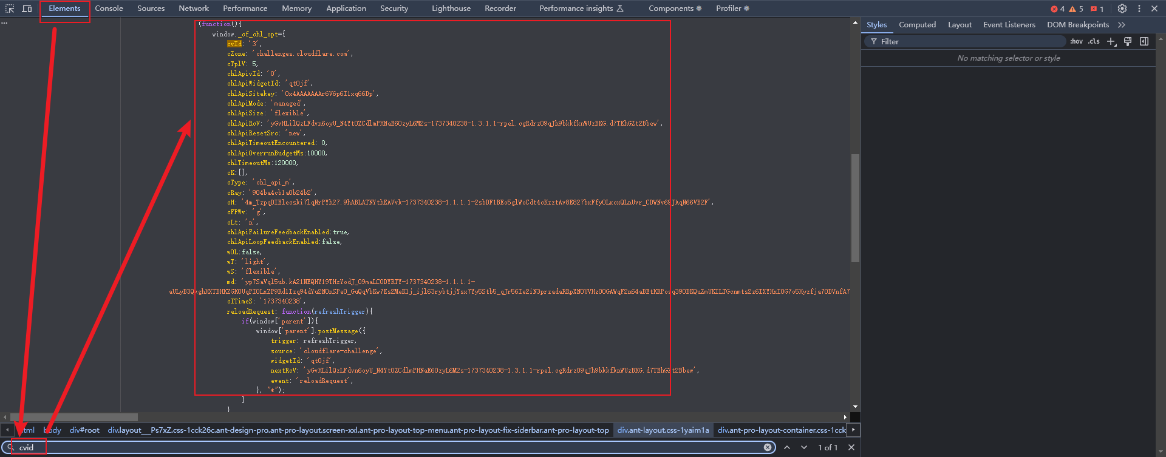
Task: Select div#root in the breadcrumb trail
Action: (84, 430)
